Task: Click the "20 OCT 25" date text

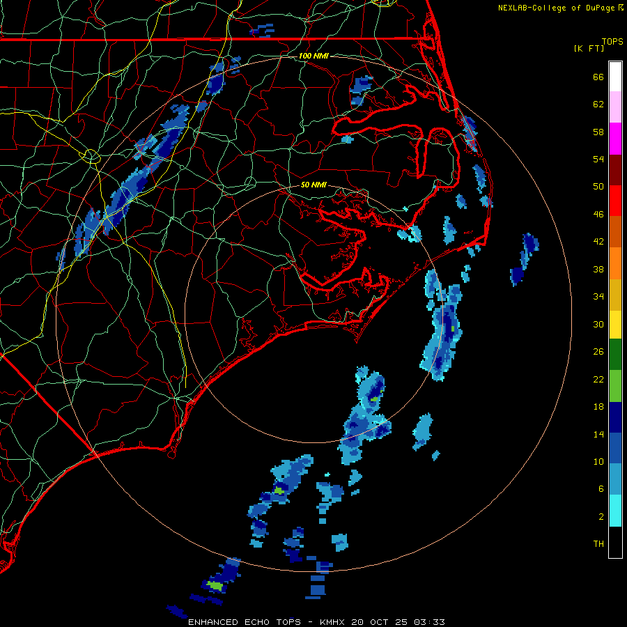Action: (379, 622)
